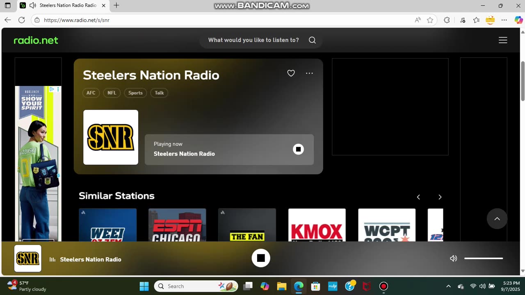Viewport: 525px width, 295px height.
Task: Open the clock showing 5:23 PM
Action: 511,286
